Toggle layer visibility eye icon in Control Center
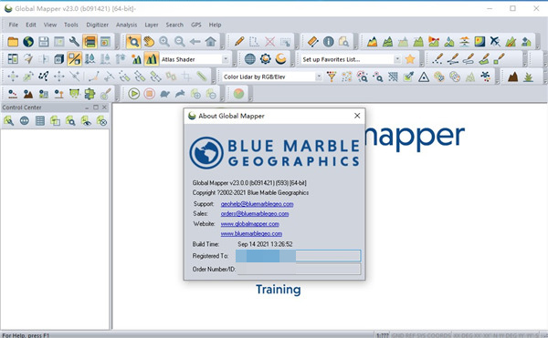This screenshot has height=338, width=548. [86, 121]
